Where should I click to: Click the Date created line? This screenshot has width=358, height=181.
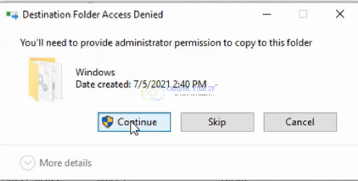[x=141, y=85]
